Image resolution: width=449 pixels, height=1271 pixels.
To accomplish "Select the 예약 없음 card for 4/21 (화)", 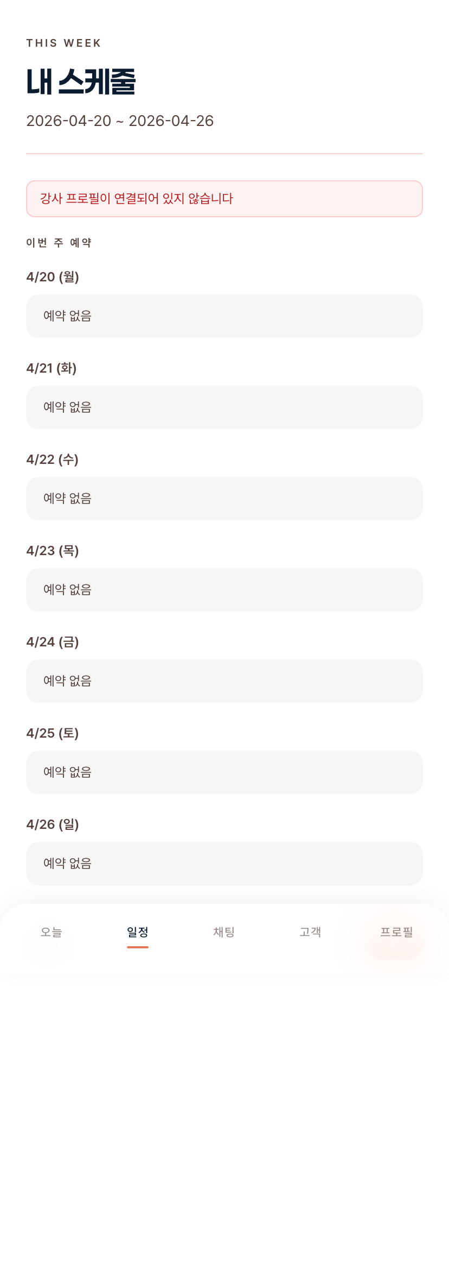I will (x=224, y=407).
